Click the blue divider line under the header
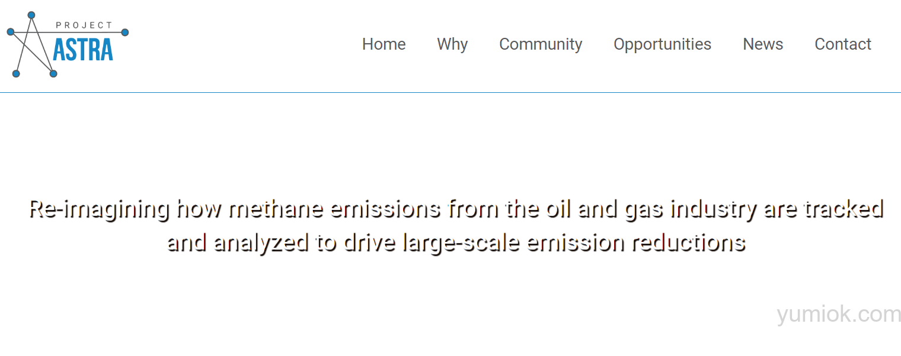The image size is (901, 356). (451, 92)
